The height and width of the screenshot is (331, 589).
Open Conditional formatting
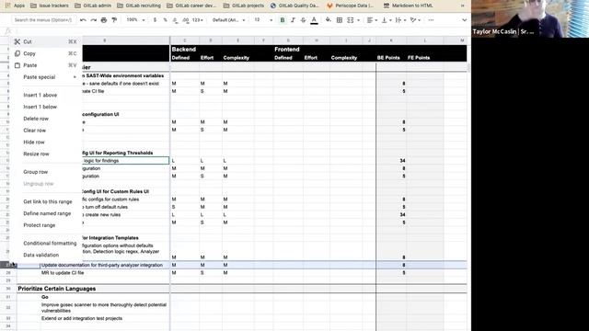coord(45,243)
